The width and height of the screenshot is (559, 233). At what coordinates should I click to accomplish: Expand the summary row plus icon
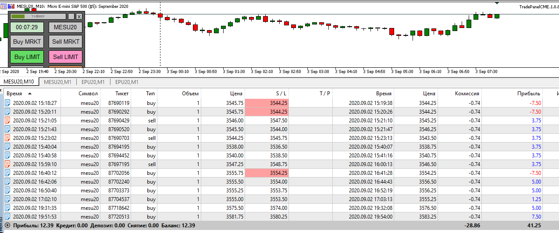point(7,225)
